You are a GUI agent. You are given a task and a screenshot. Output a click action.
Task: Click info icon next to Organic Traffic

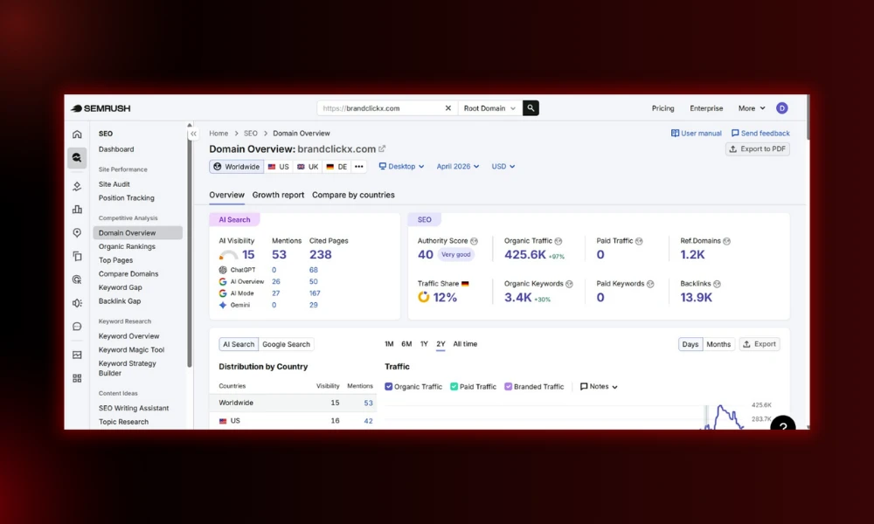click(x=558, y=241)
